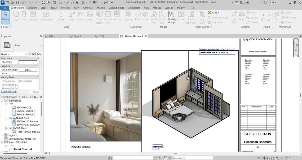This screenshot has width=302, height=160.
Task: Select the Window tool
Action: (33, 16)
